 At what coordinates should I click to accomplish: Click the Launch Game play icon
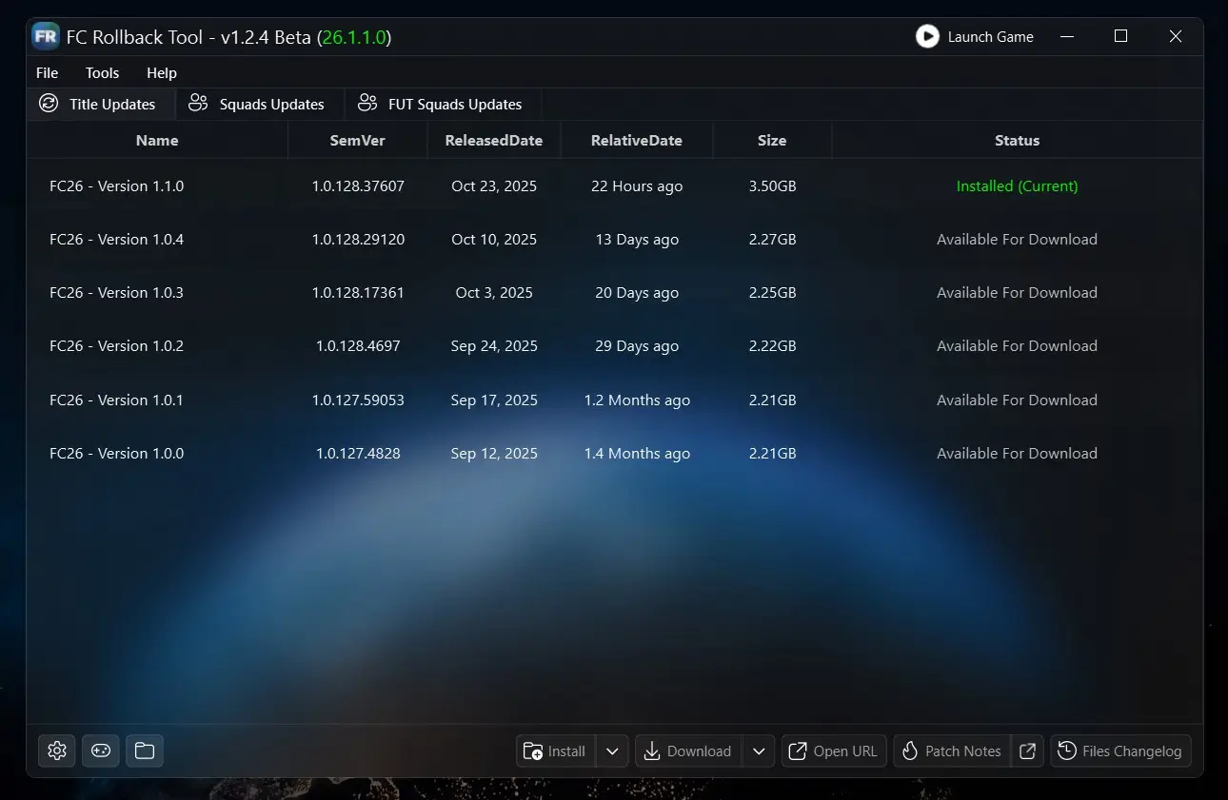tap(927, 37)
